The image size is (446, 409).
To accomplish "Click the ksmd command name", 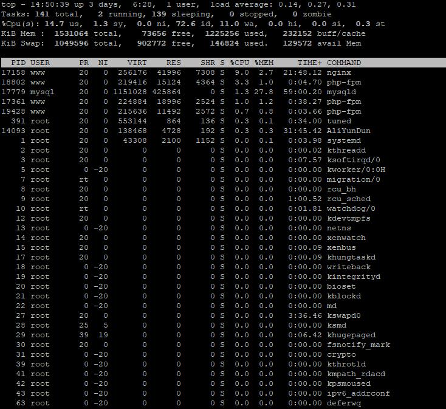I will click(337, 325).
